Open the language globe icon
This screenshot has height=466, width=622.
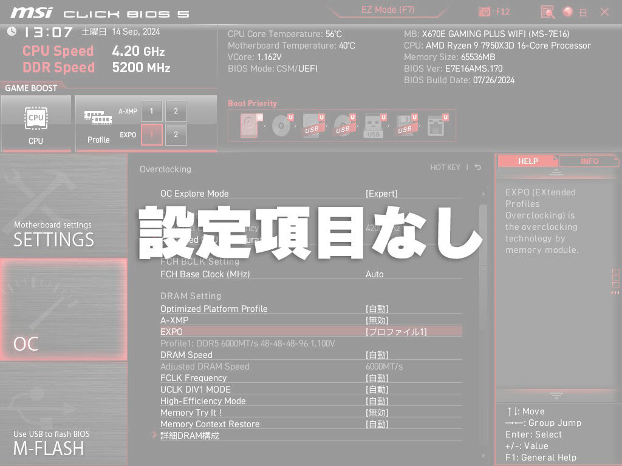pyautogui.click(x=568, y=12)
